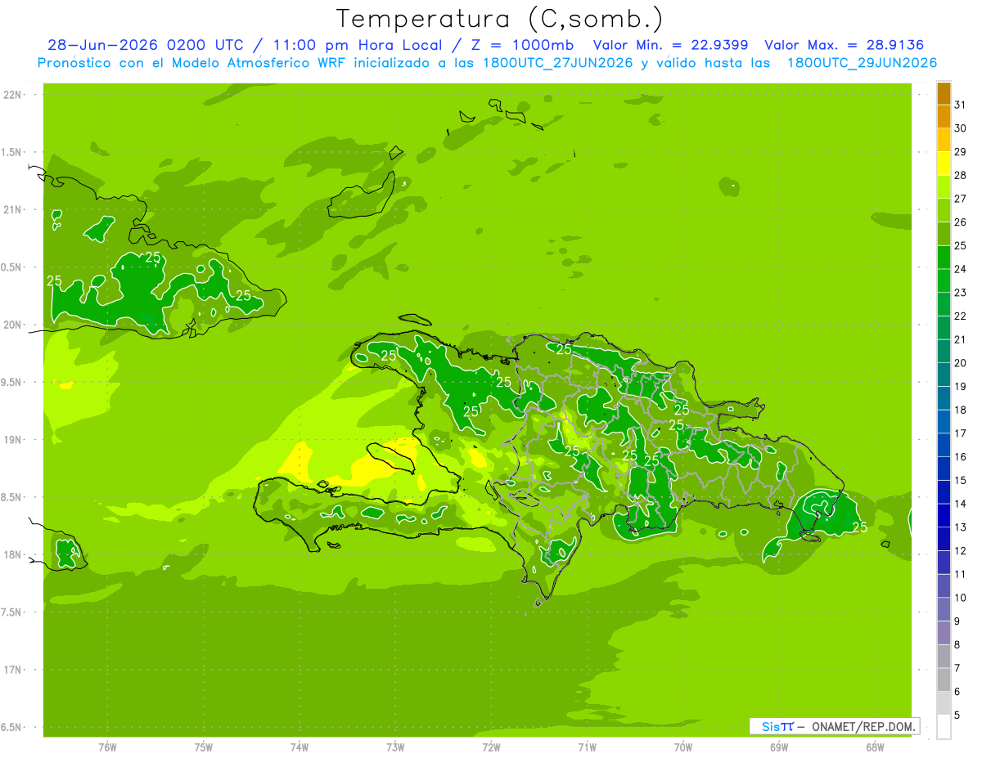Pick the gray legend swatch between 6 and 7

pos(944,680)
